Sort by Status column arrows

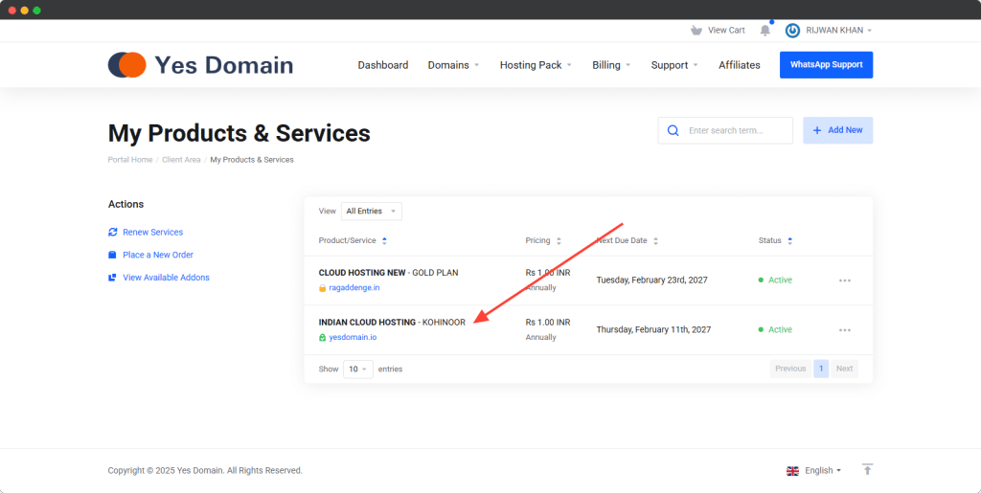(789, 240)
